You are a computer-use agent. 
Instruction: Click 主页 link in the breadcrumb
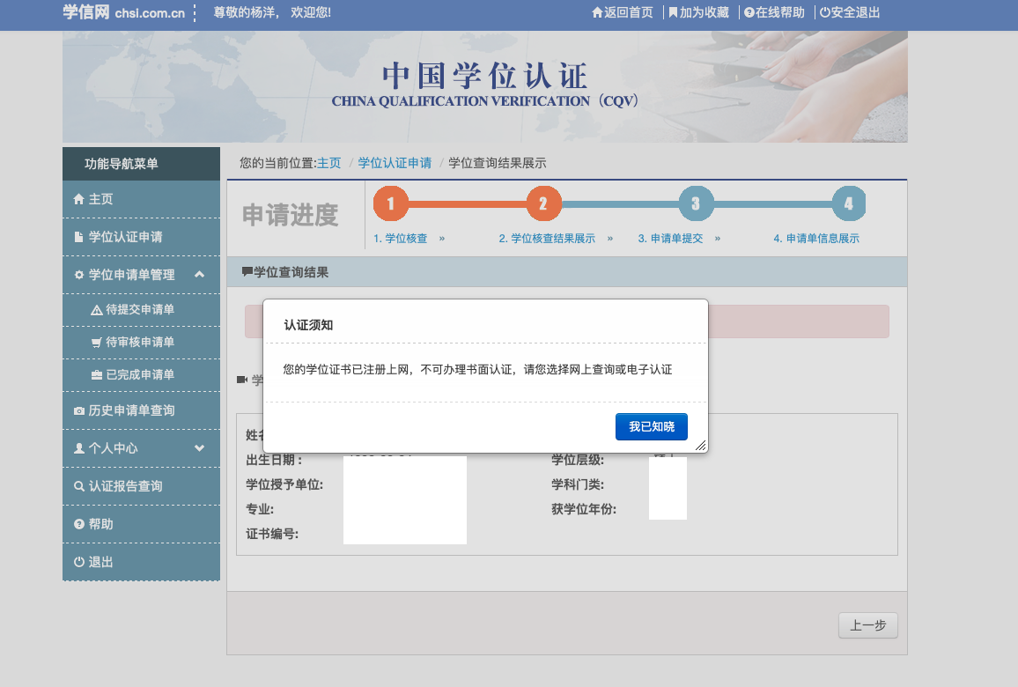[x=328, y=163]
